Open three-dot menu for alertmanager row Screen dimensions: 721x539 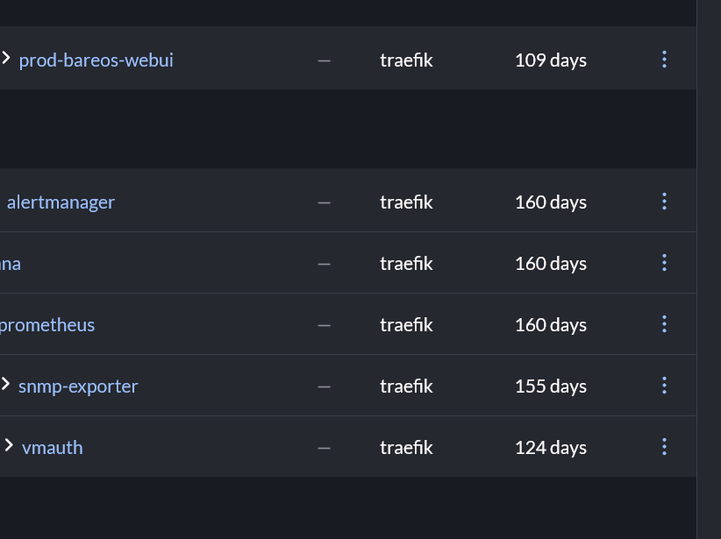tap(664, 202)
